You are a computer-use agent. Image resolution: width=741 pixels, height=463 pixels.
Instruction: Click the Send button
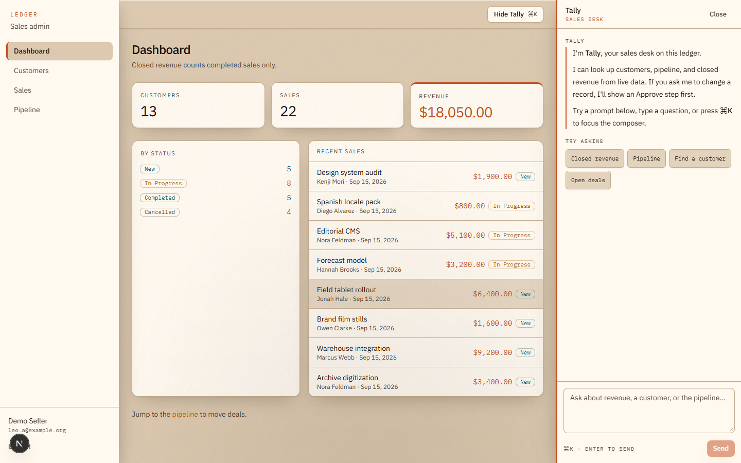point(720,449)
